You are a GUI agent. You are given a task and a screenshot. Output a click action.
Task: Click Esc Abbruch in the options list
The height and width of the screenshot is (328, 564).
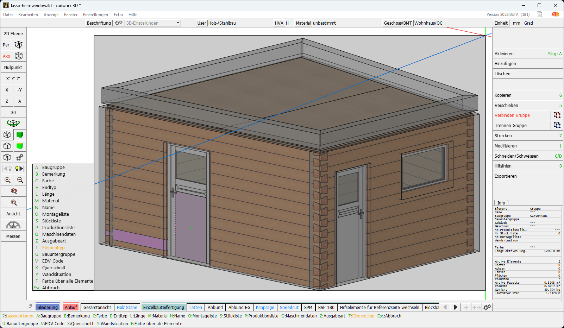(x=46, y=288)
